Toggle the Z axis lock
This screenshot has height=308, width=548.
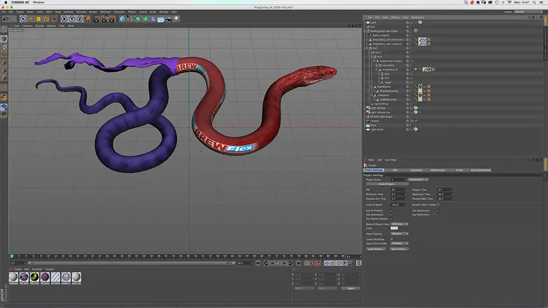coord(80,19)
